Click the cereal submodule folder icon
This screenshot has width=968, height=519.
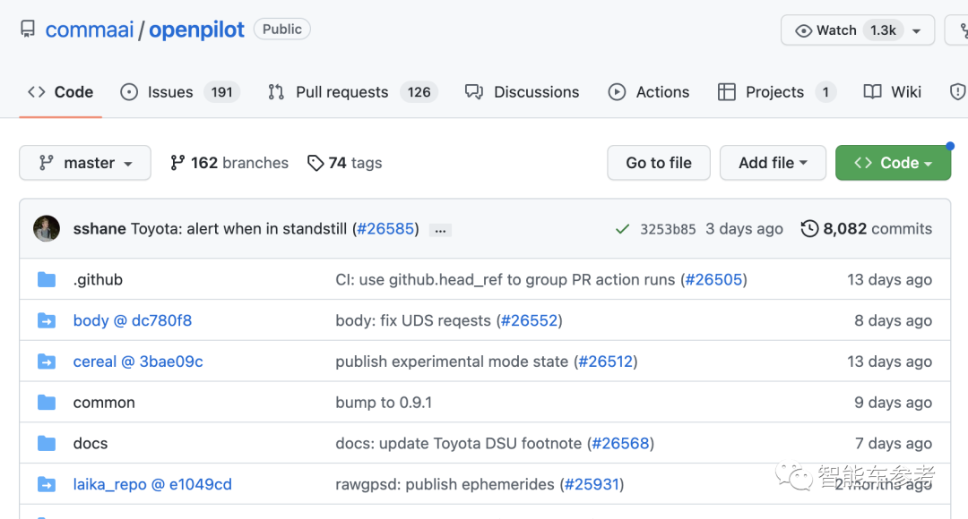click(47, 362)
